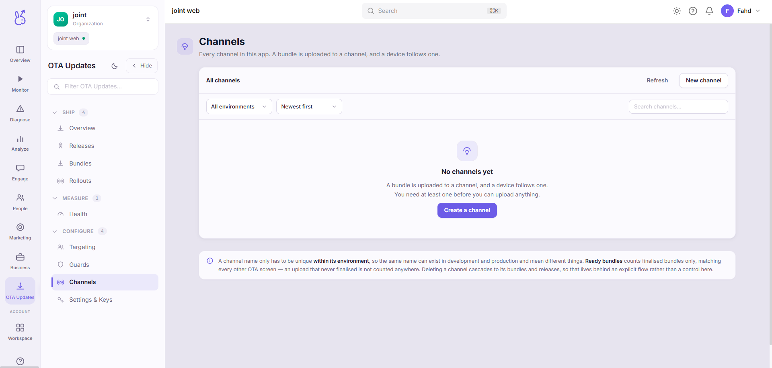This screenshot has width=772, height=368.
Task: Open Health menu item
Action: click(x=105, y=214)
